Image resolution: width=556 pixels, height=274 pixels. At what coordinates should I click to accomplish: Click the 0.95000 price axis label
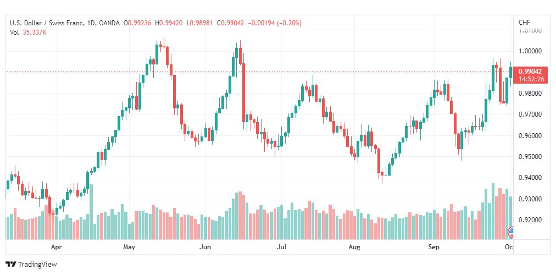531,157
